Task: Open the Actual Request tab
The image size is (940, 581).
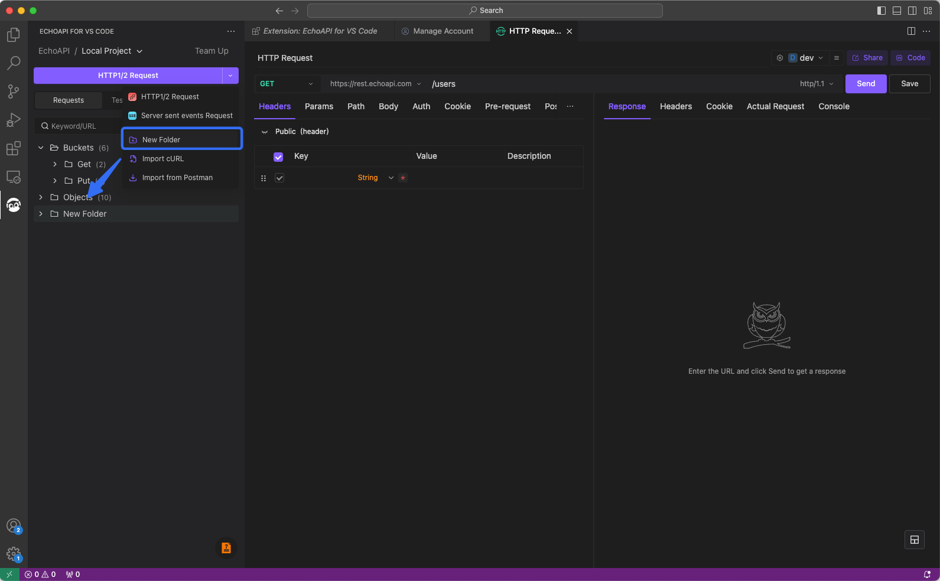Action: tap(775, 106)
